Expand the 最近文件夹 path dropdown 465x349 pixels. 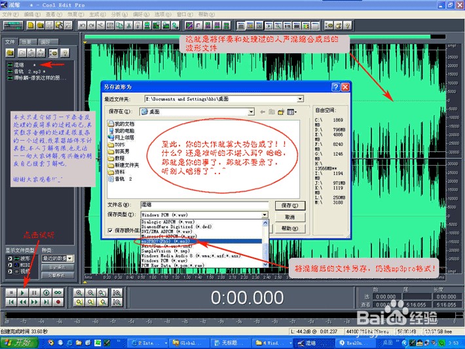(x=301, y=99)
